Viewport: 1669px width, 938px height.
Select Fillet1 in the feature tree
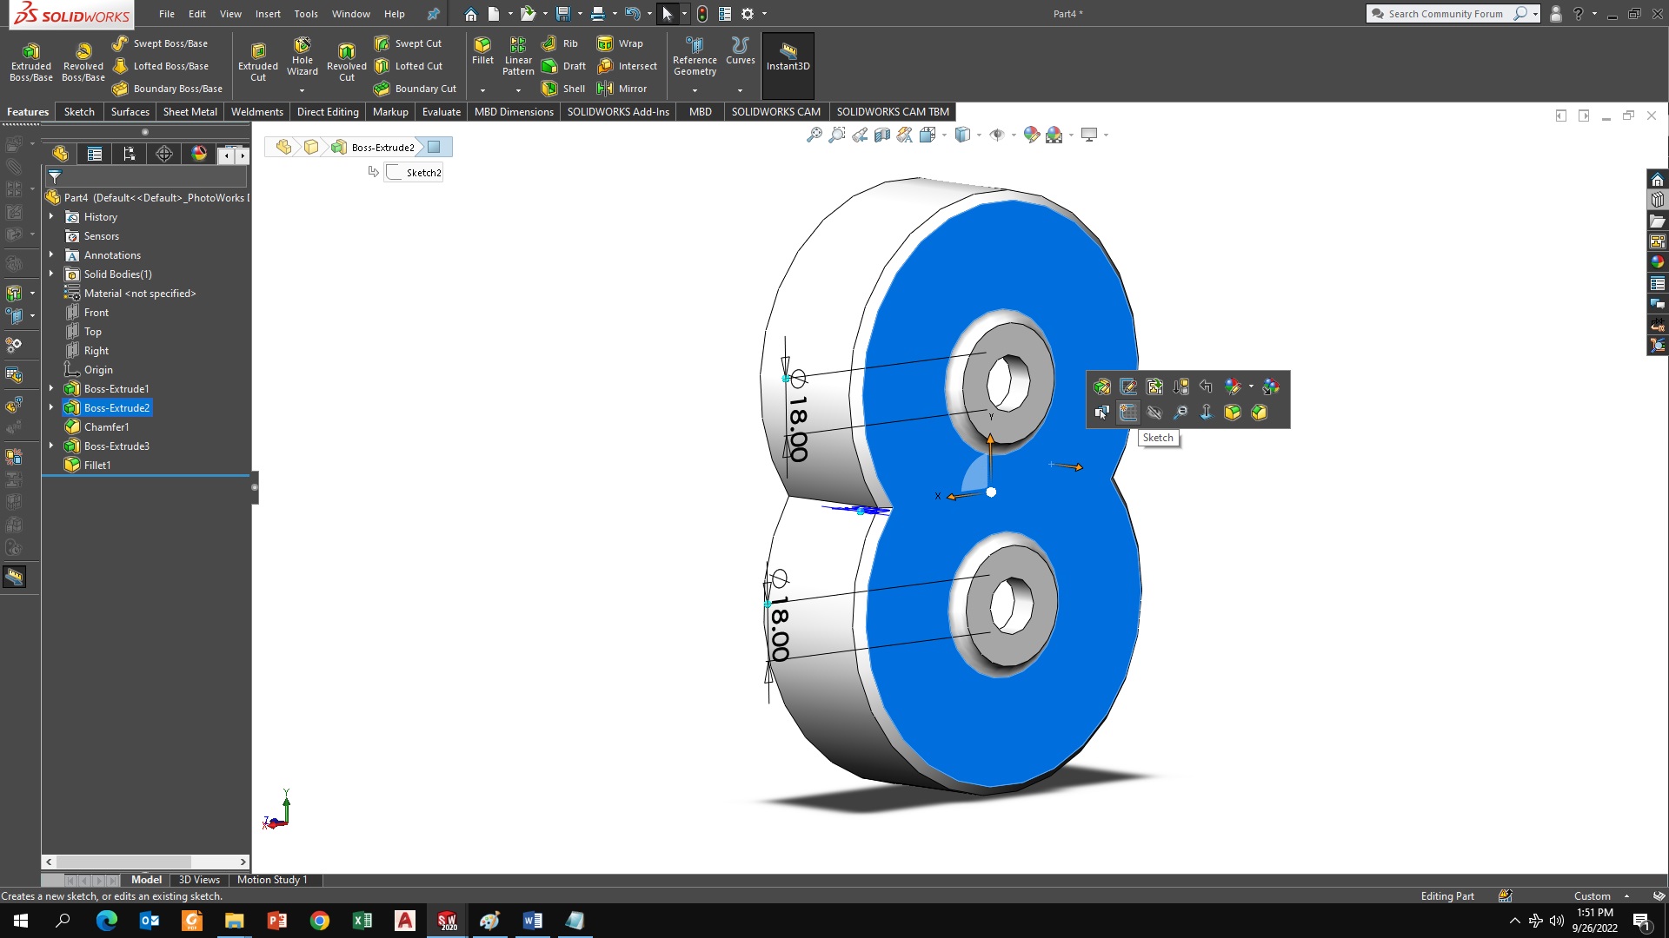tap(97, 466)
